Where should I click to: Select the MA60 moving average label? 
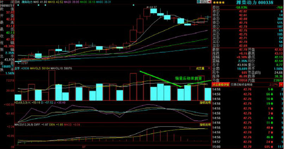103,2
